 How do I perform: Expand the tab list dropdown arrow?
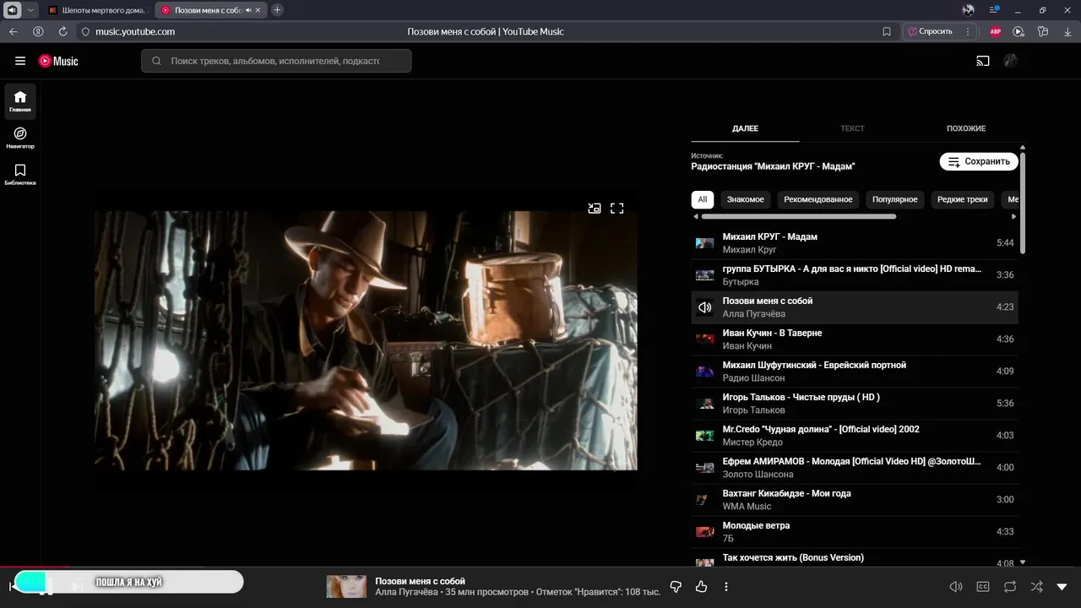[x=31, y=10]
